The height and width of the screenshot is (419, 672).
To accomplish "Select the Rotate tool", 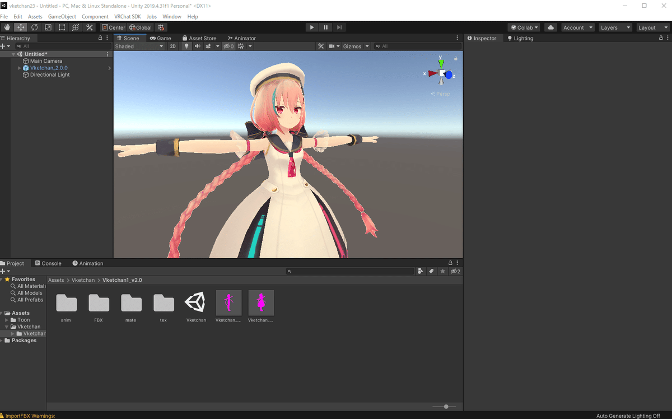I will 34,27.
